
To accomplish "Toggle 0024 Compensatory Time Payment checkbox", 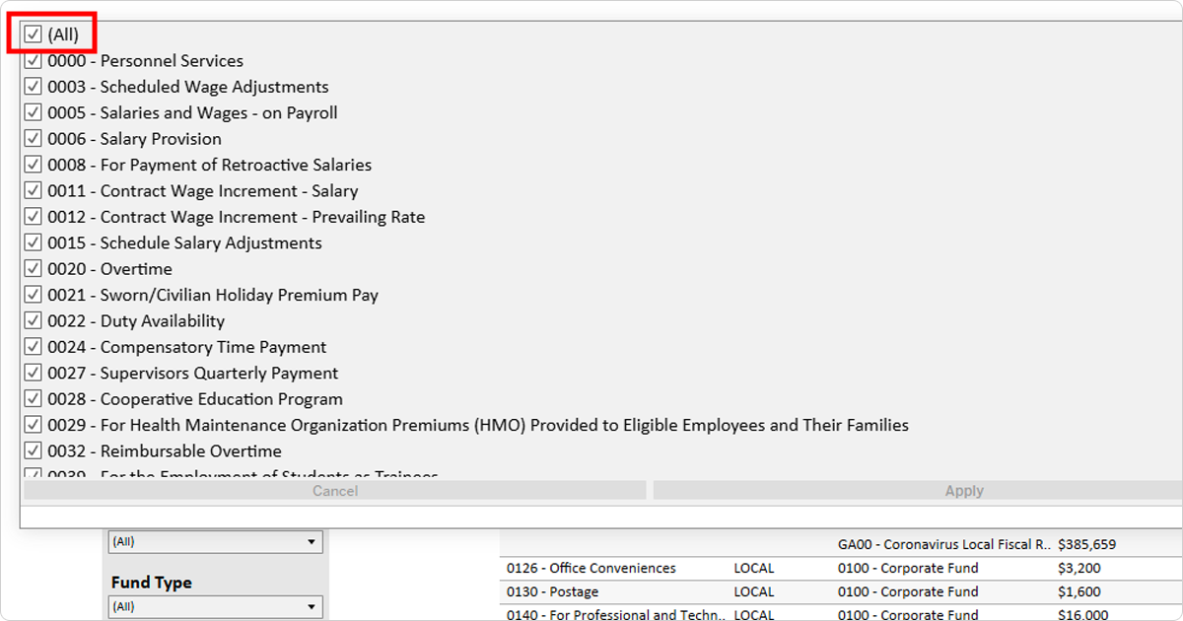I will pyautogui.click(x=34, y=347).
